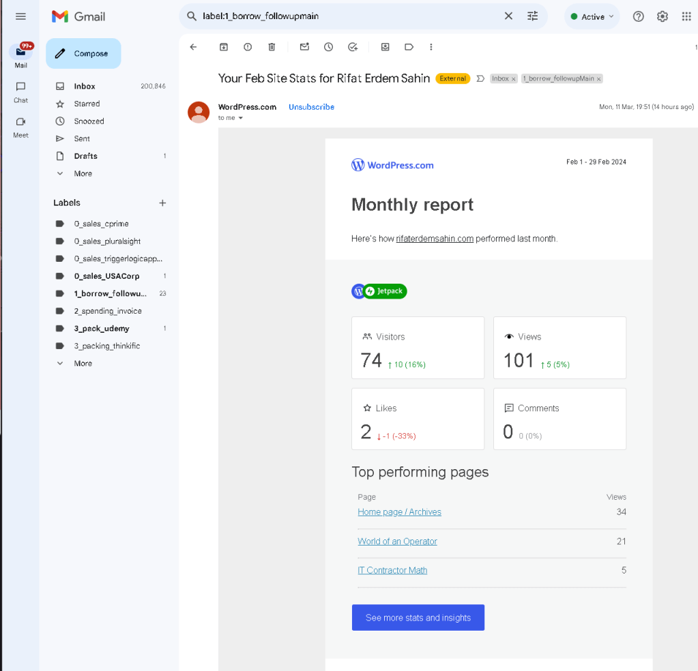
Task: Open the Active status dropdown
Action: click(x=592, y=16)
